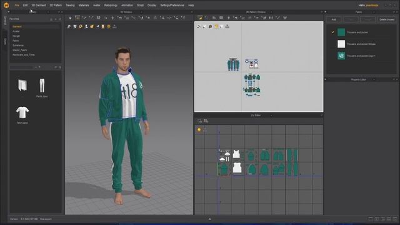
Task: Open the 3D Garment menu
Action: tap(39, 5)
